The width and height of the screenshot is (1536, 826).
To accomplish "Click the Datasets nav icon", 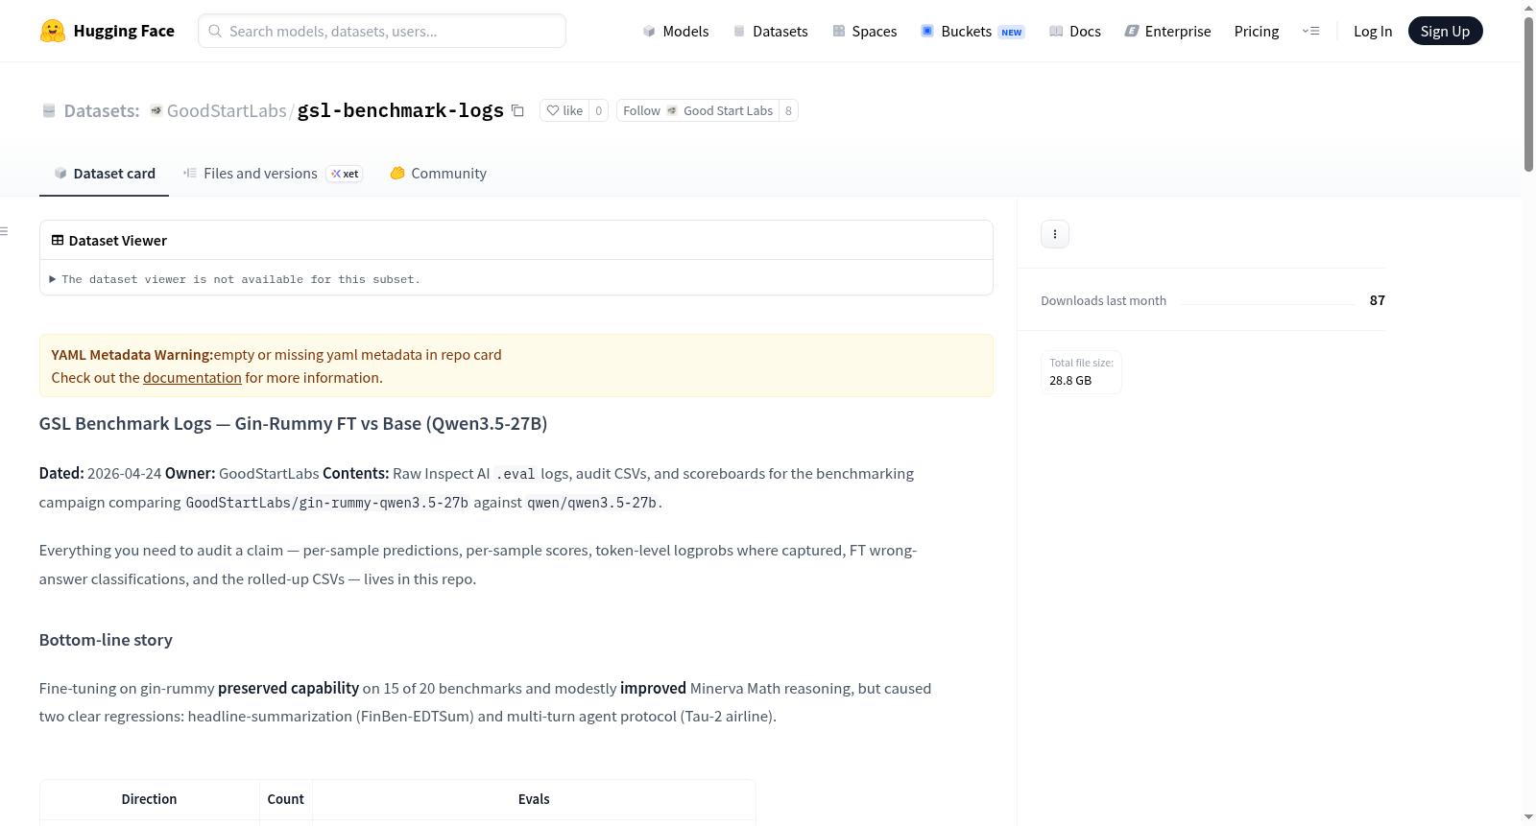I will 739,31.
